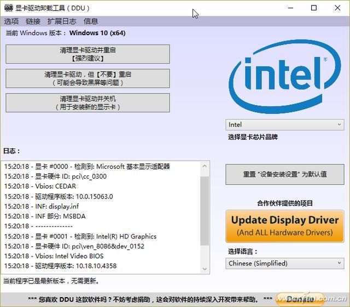Click the log scrollbar thumb
Viewport: 350px width, 307px height.
coord(205,211)
